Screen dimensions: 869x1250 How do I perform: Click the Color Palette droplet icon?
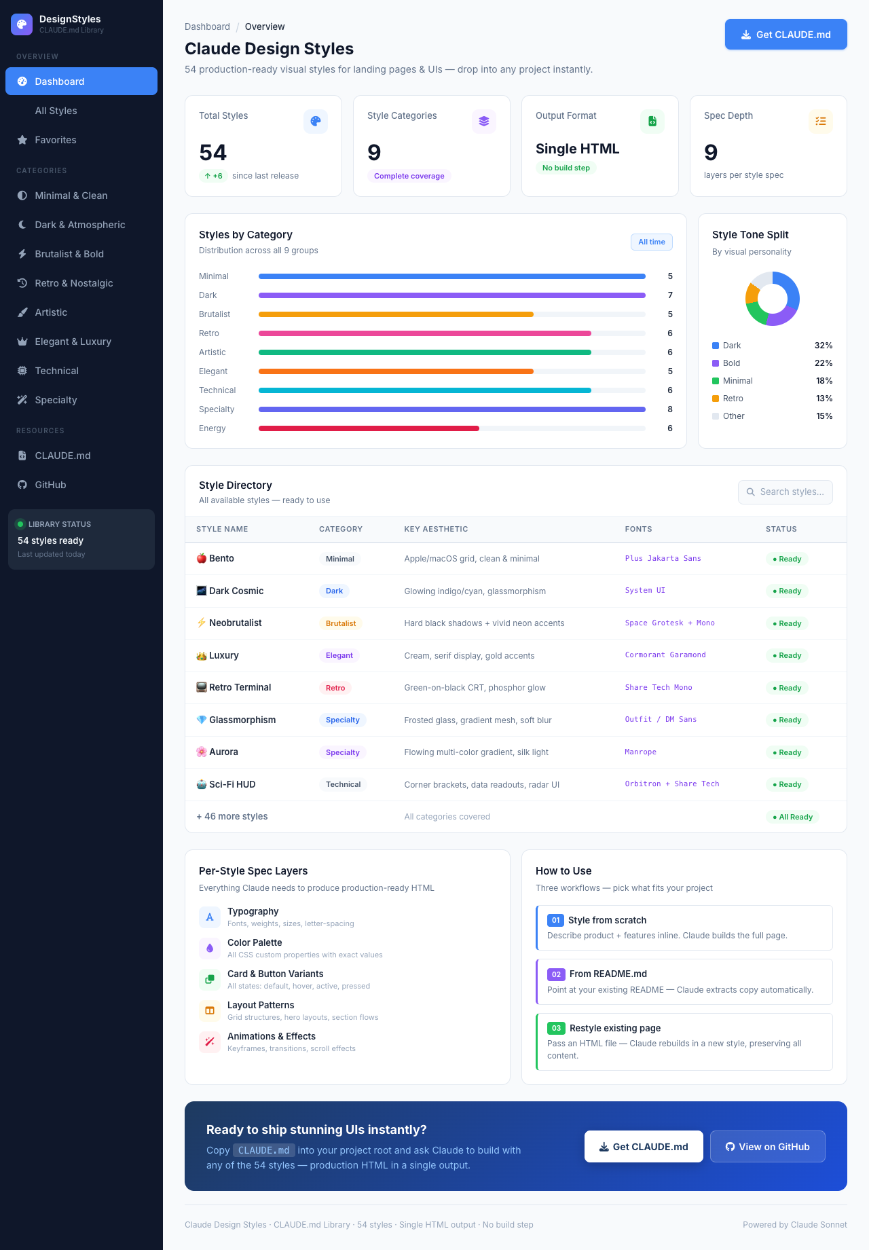pos(210,949)
